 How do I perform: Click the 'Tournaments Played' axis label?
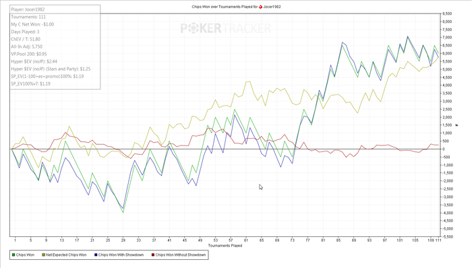(225, 246)
